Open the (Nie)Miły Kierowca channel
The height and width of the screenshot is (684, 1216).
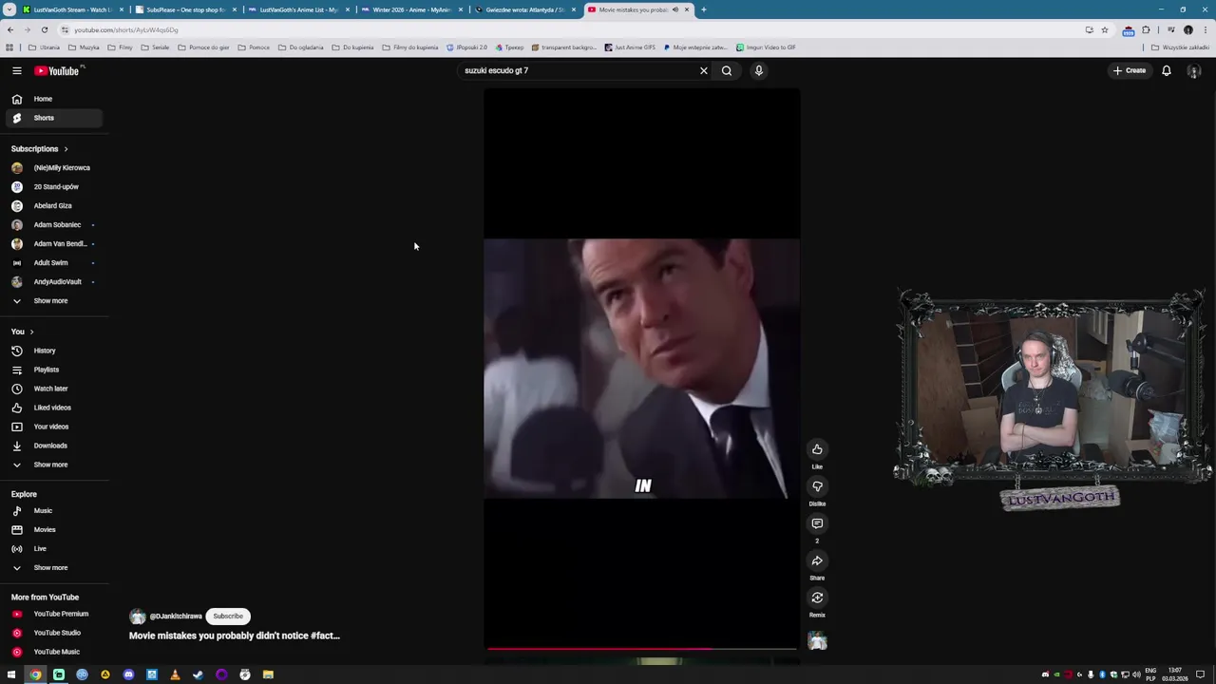pos(55,167)
